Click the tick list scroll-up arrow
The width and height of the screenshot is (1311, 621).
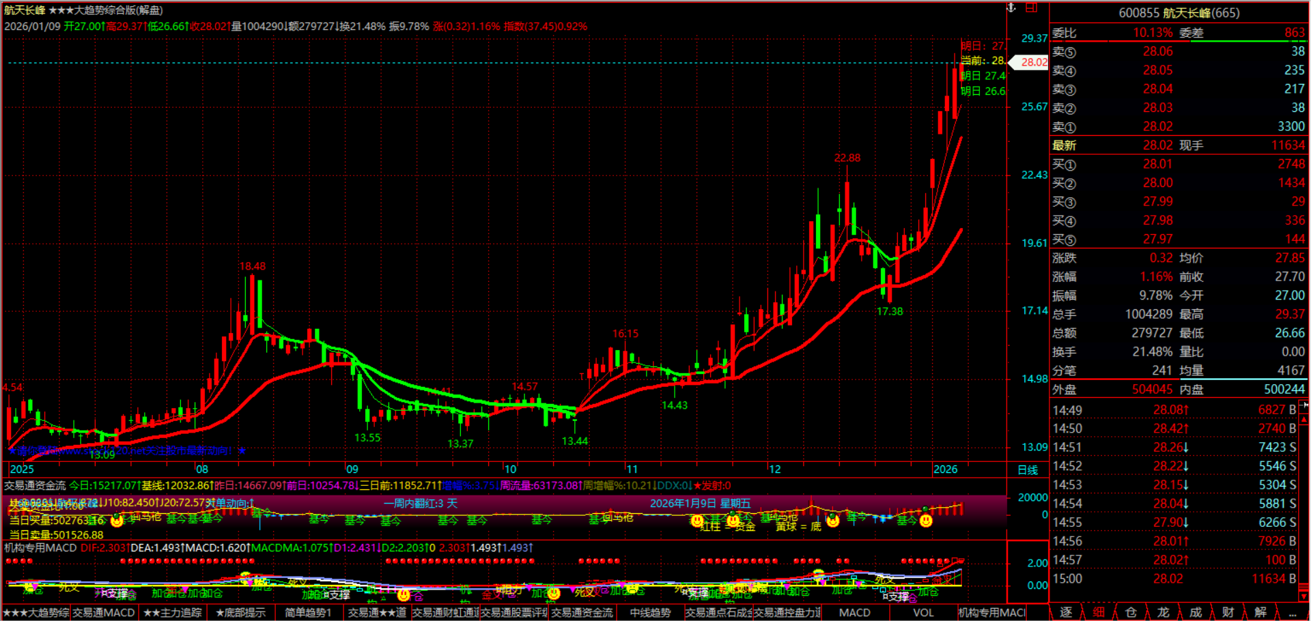click(1303, 420)
